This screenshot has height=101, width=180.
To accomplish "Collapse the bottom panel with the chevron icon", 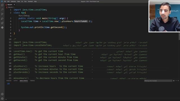I will (x=176, y=81).
